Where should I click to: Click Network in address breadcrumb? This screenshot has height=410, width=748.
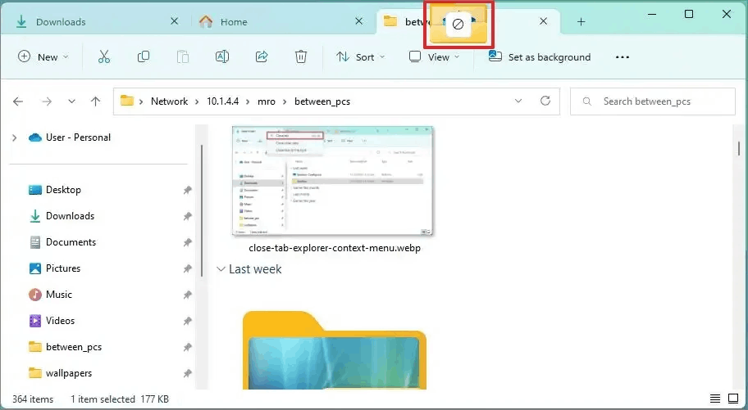[169, 101]
